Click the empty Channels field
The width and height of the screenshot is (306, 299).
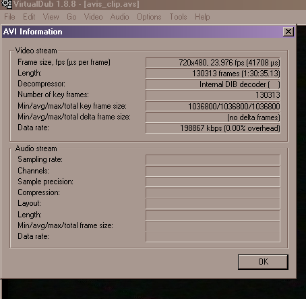pos(213,171)
